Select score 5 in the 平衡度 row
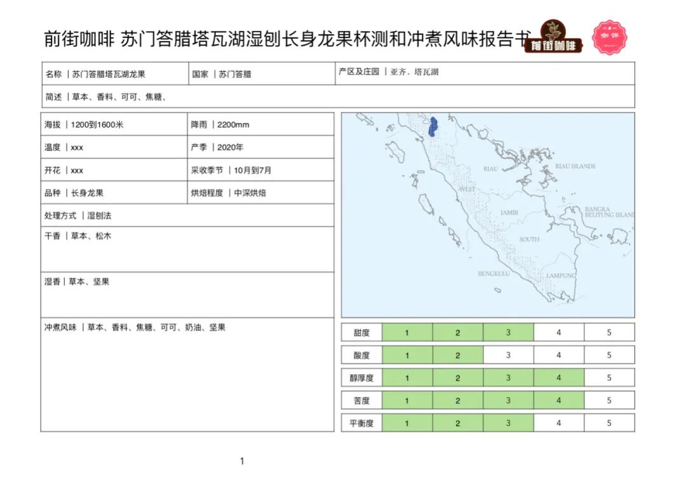 (609, 423)
